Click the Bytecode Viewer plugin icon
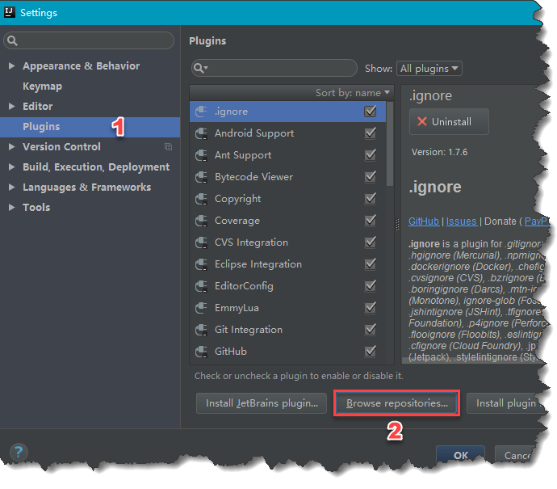This screenshot has height=489, width=557. (202, 177)
